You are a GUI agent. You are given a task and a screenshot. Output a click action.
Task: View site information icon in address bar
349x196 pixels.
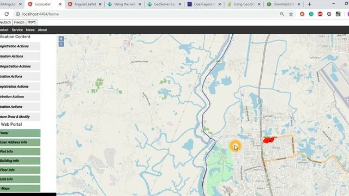pyautogui.click(x=17, y=14)
